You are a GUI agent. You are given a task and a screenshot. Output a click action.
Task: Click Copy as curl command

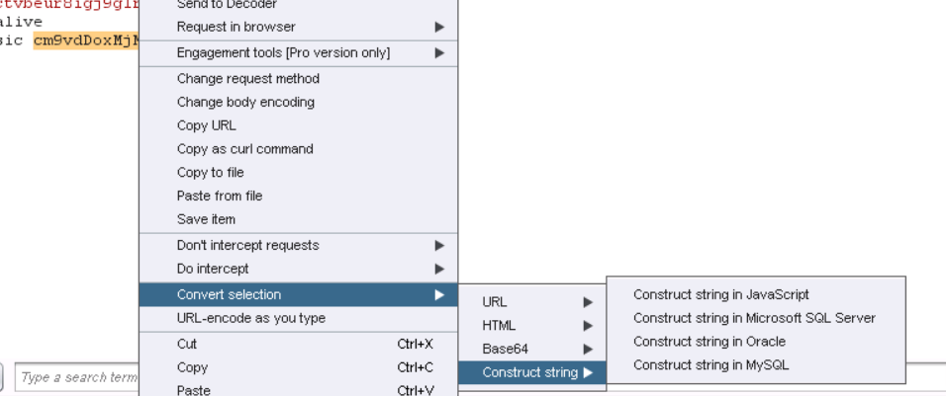pos(244,149)
